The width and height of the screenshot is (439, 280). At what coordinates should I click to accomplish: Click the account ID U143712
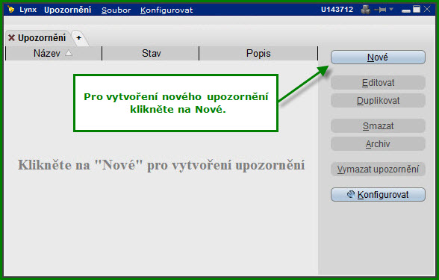click(337, 10)
